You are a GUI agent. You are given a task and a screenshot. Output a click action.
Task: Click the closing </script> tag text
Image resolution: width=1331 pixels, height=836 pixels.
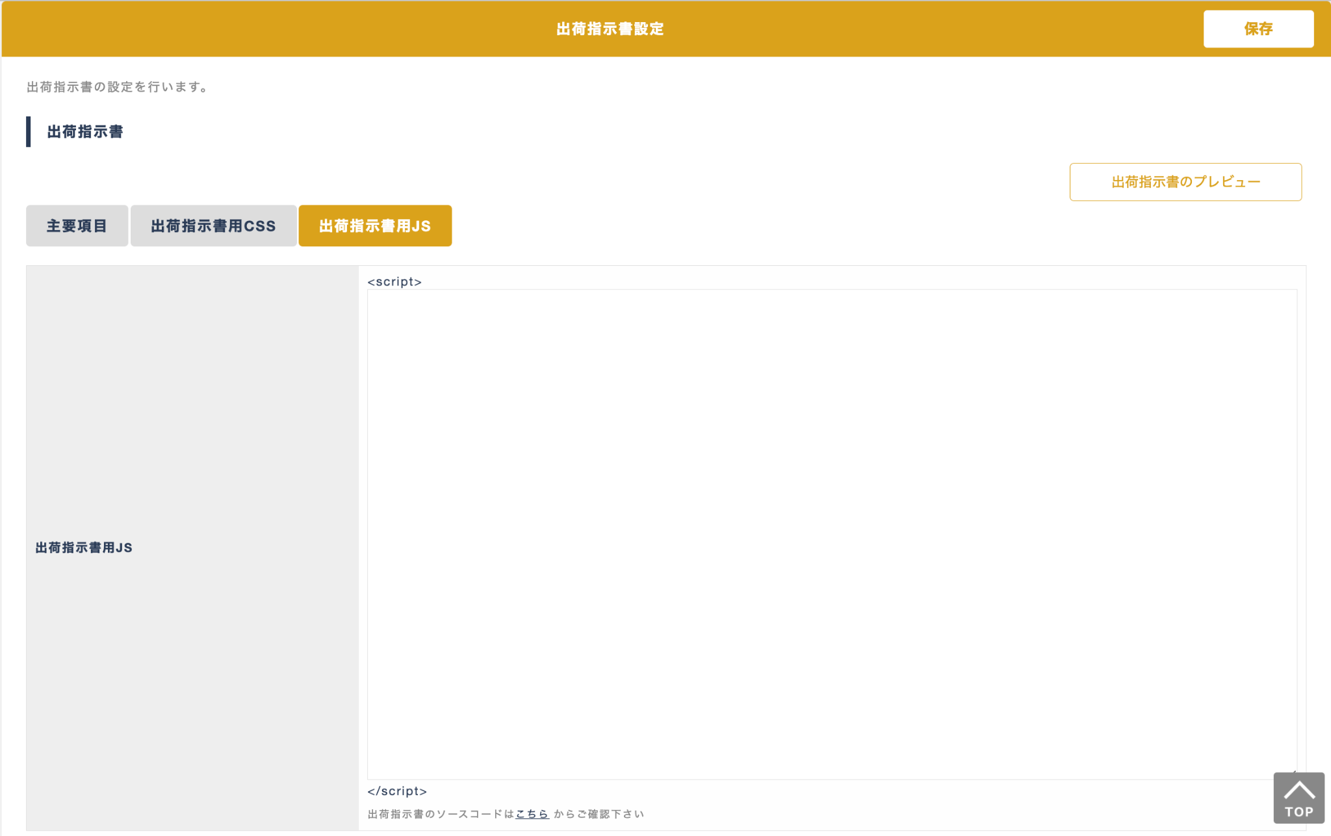click(x=397, y=791)
